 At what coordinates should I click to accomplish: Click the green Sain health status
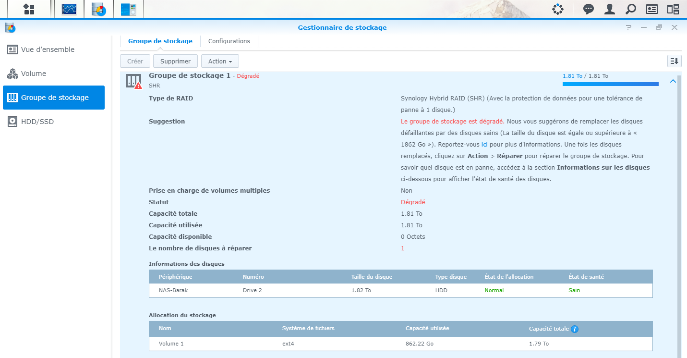[574, 290]
